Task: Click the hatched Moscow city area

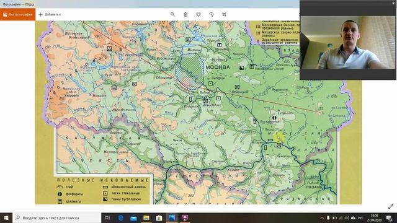Action: point(190,71)
